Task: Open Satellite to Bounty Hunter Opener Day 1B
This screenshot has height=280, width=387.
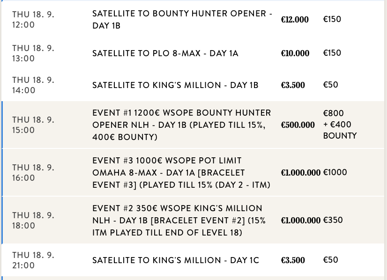Action: (182, 20)
